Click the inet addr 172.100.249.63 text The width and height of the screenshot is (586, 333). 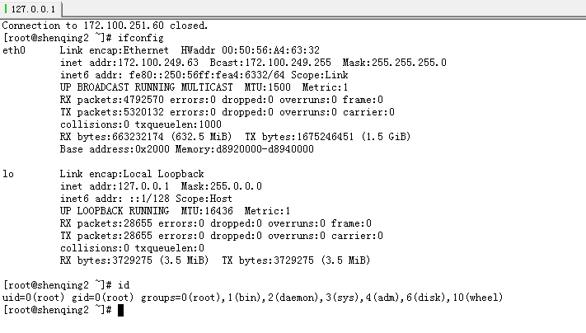coord(129,63)
